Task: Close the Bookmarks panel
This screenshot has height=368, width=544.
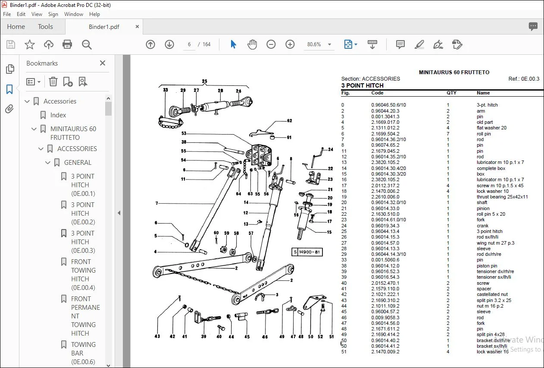Action: (x=103, y=63)
